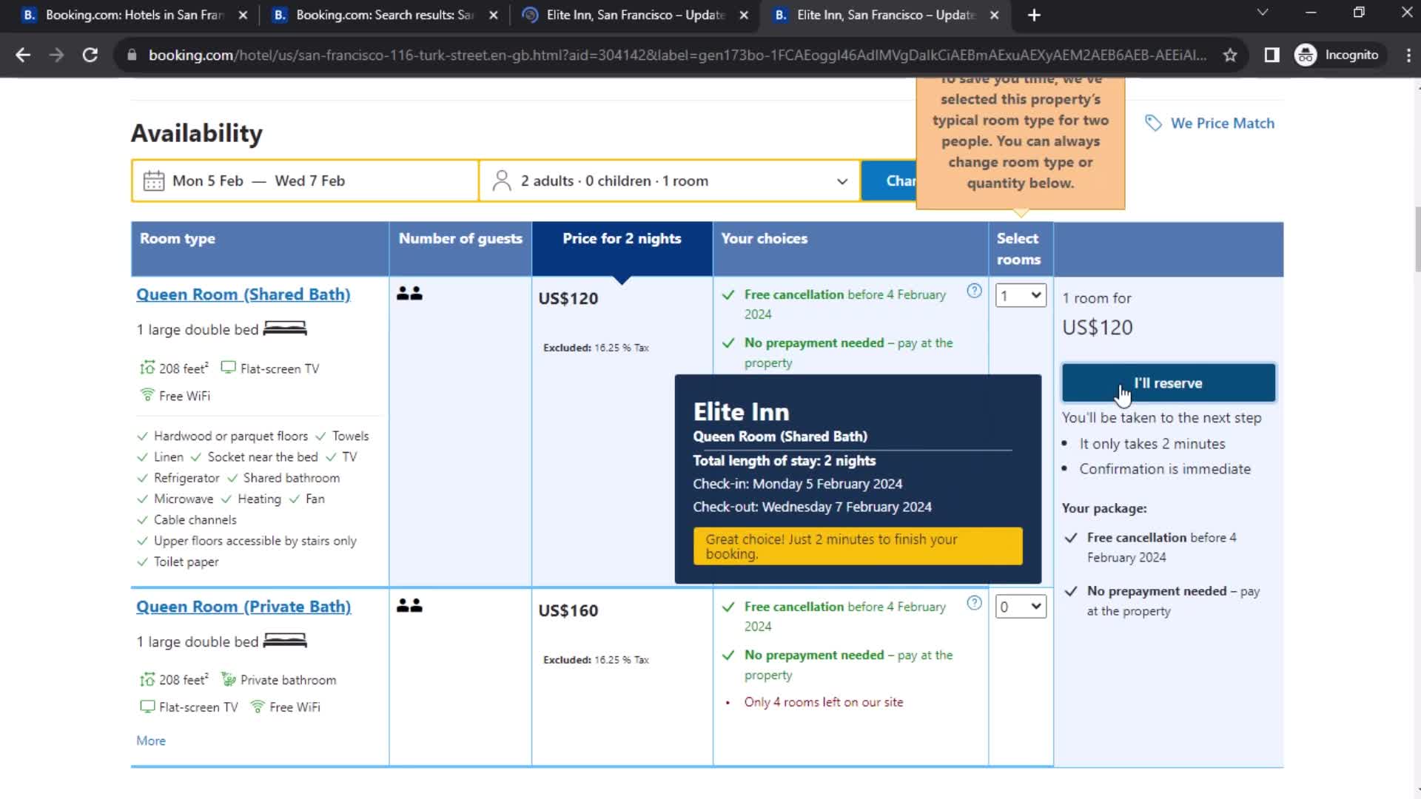Click the bed icon for Queen Room Private Bath
Screen dimensions: 1421x799
point(285,641)
